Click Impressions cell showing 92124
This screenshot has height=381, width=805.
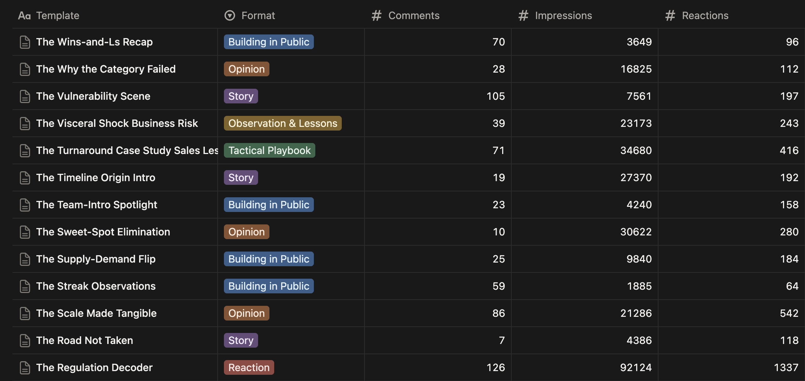click(x=585, y=367)
